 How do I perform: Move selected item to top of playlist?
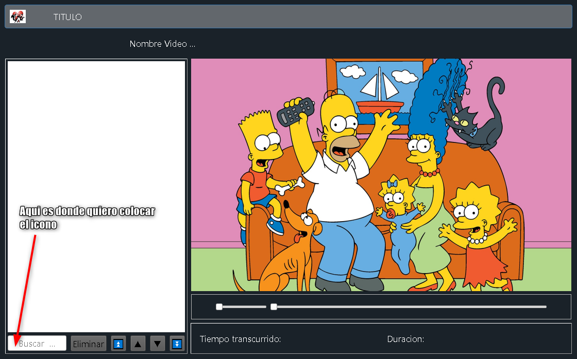tap(118, 344)
